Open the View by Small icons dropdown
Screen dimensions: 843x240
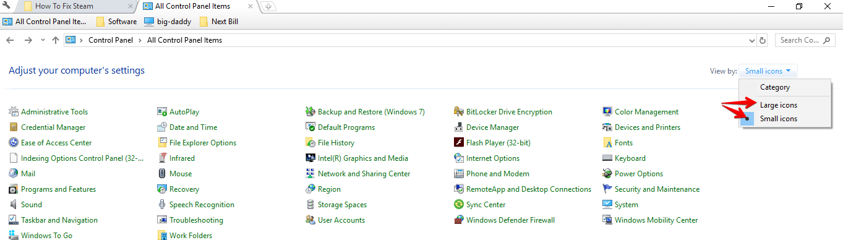[769, 71]
